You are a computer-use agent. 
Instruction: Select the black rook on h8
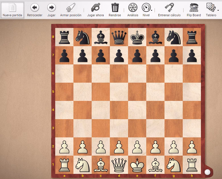coord(192,37)
